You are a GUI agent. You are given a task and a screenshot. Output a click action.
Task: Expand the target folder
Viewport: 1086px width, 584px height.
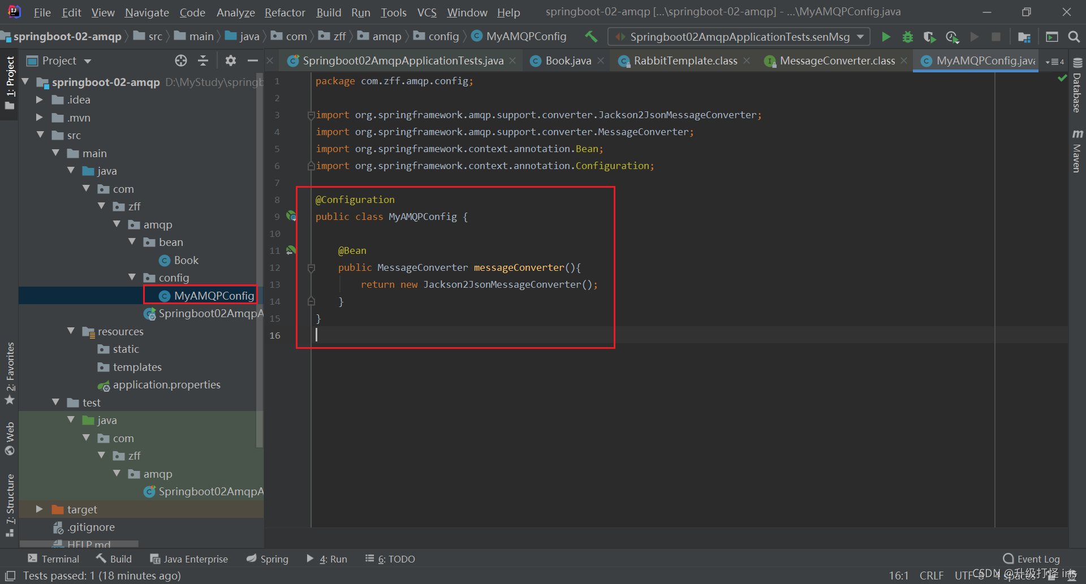click(x=40, y=509)
